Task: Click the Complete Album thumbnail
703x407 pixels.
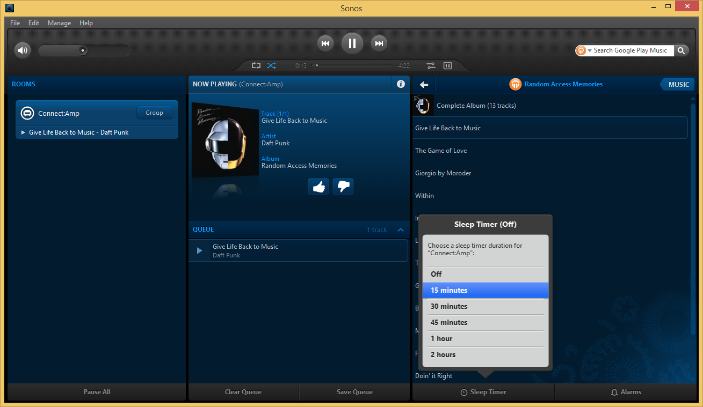Action: [423, 105]
